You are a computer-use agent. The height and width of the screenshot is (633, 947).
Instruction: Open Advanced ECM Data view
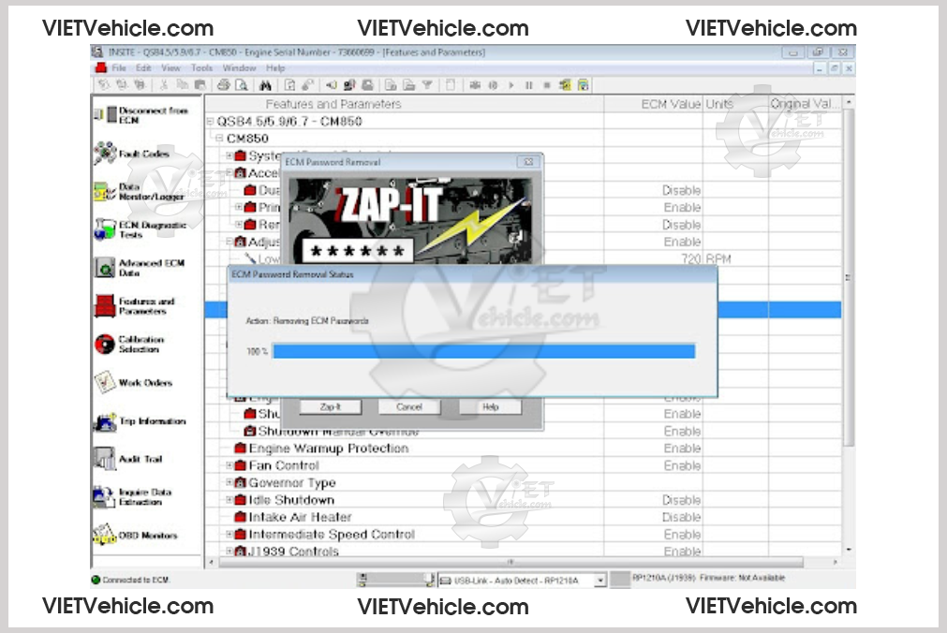105,268
